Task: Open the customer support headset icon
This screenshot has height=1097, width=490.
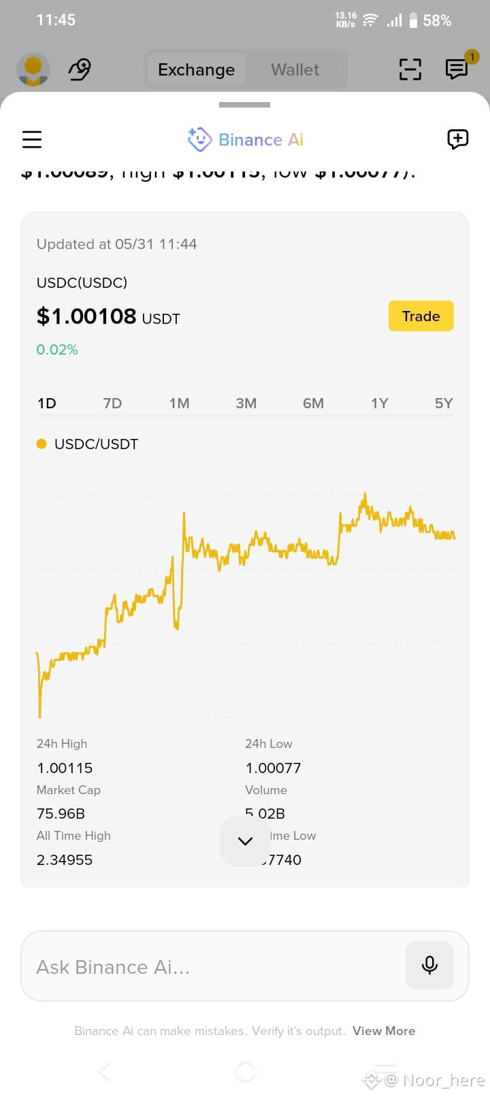Action: tap(80, 69)
